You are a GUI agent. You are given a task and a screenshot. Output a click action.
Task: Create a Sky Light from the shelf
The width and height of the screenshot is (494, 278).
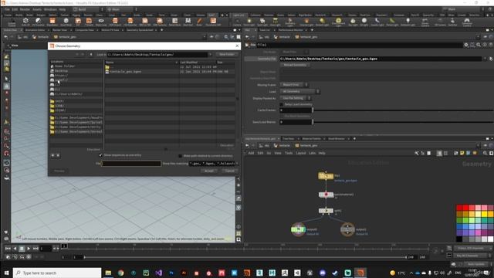[353, 22]
